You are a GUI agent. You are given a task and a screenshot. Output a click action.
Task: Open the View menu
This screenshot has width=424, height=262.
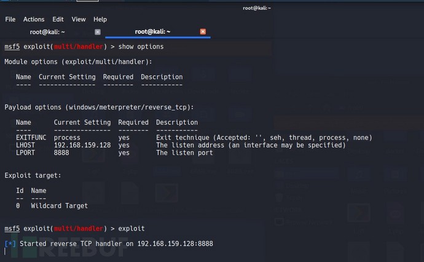click(x=78, y=20)
